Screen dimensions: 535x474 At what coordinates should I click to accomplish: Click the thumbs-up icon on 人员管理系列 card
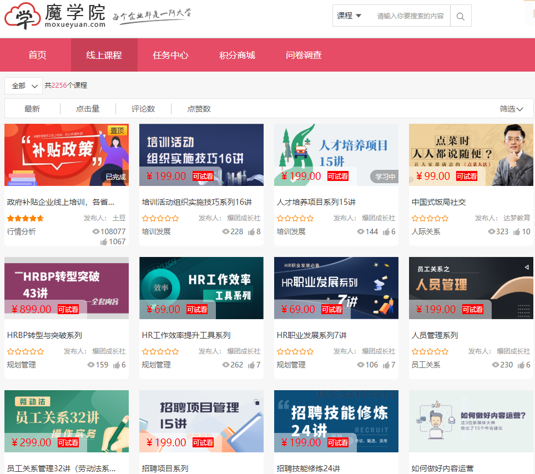(x=521, y=365)
